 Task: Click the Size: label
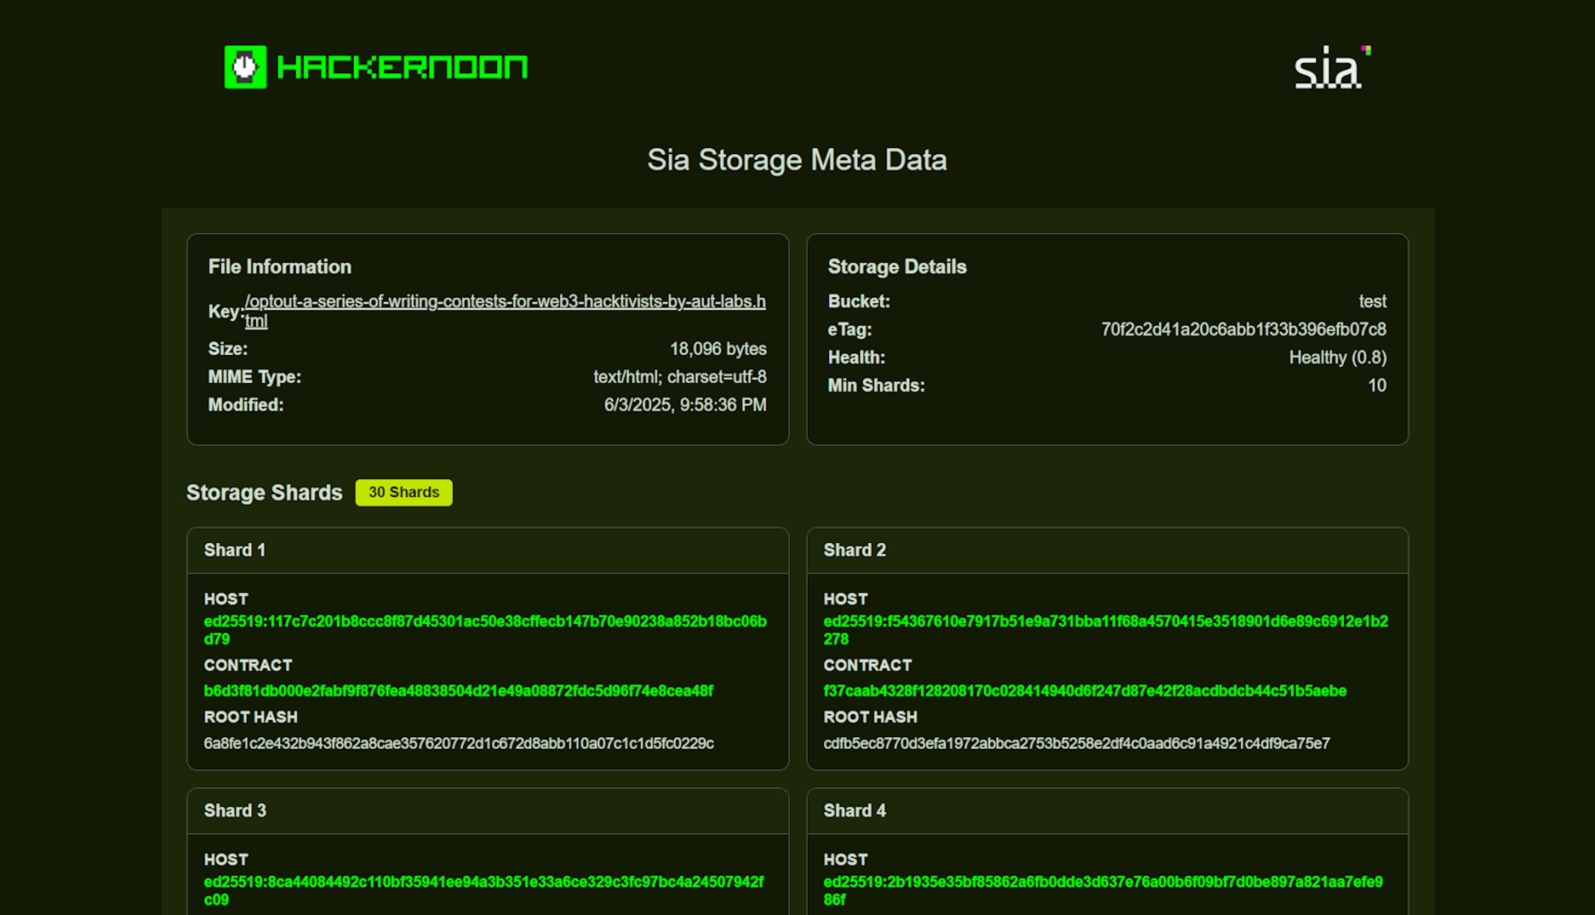[228, 349]
